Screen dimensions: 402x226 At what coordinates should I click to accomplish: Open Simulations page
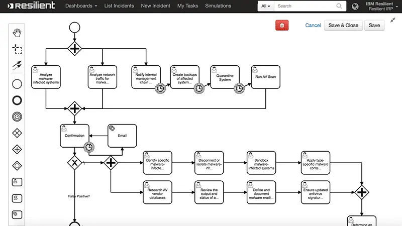coord(218,6)
